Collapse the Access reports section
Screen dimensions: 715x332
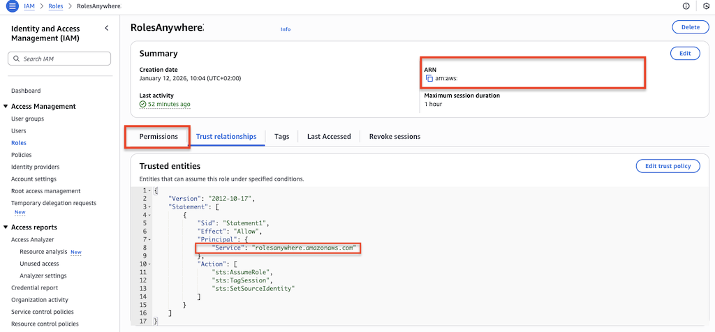tap(6, 227)
